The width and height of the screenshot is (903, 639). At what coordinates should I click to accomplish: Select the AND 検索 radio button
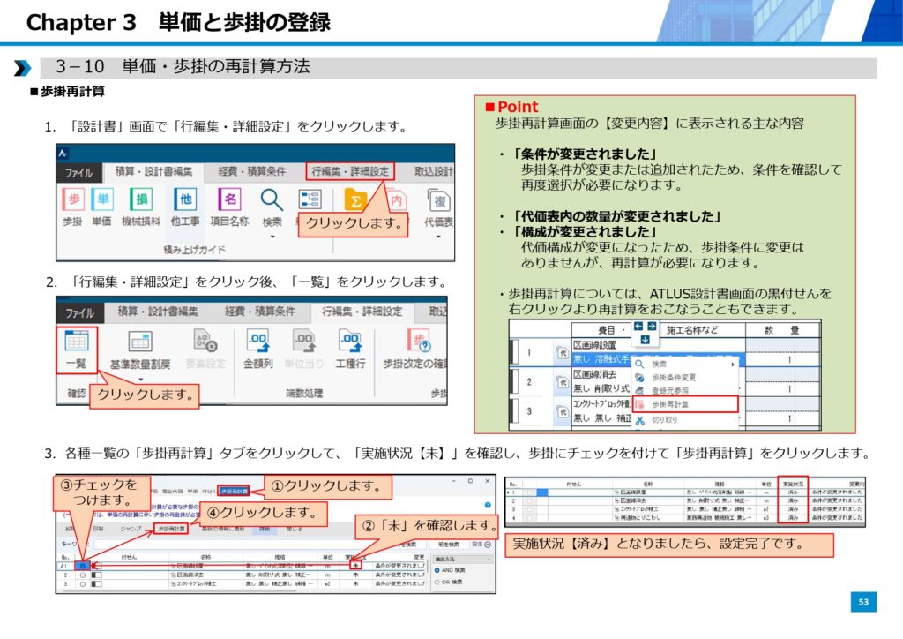click(437, 571)
